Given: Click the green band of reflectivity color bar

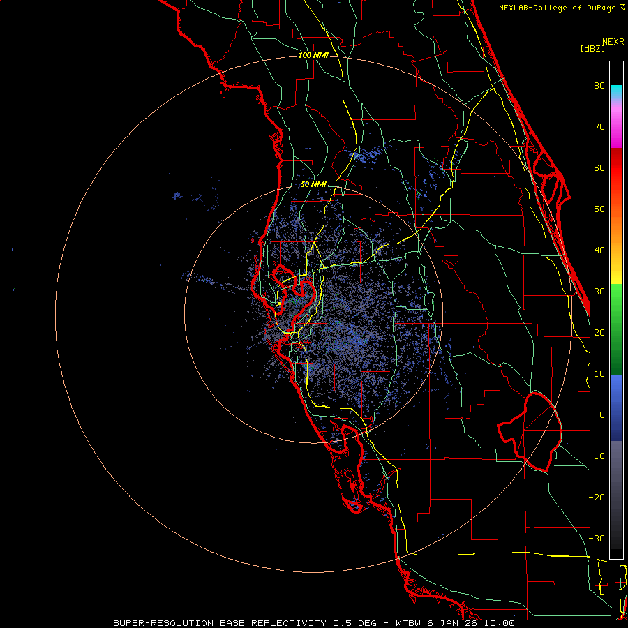Looking at the screenshot, I should (x=616, y=329).
